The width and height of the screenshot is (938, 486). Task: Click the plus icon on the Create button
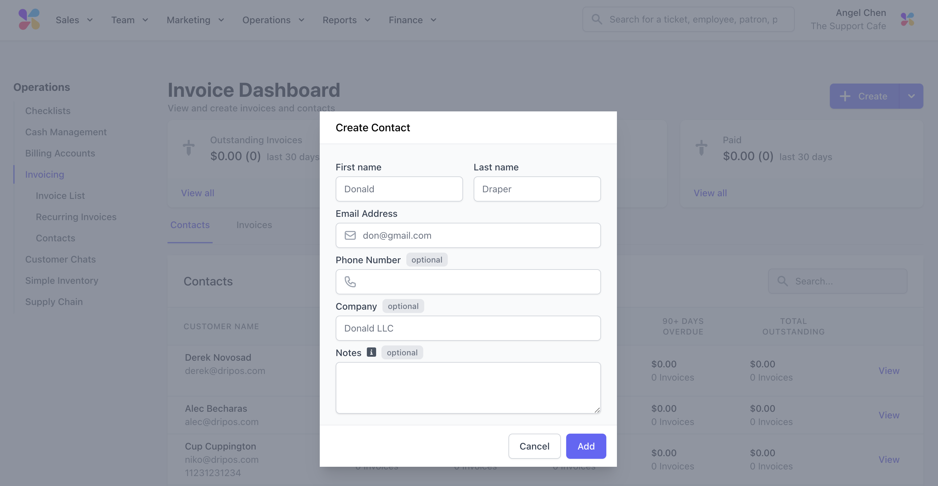click(x=845, y=96)
